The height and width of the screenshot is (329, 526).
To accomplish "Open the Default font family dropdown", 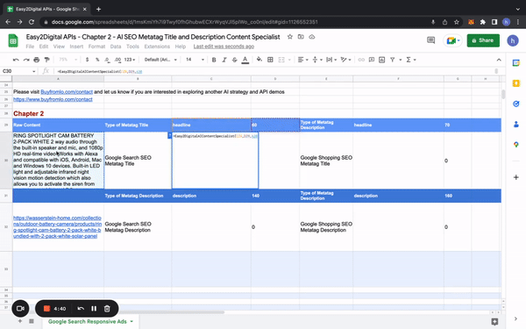I will tap(160, 60).
